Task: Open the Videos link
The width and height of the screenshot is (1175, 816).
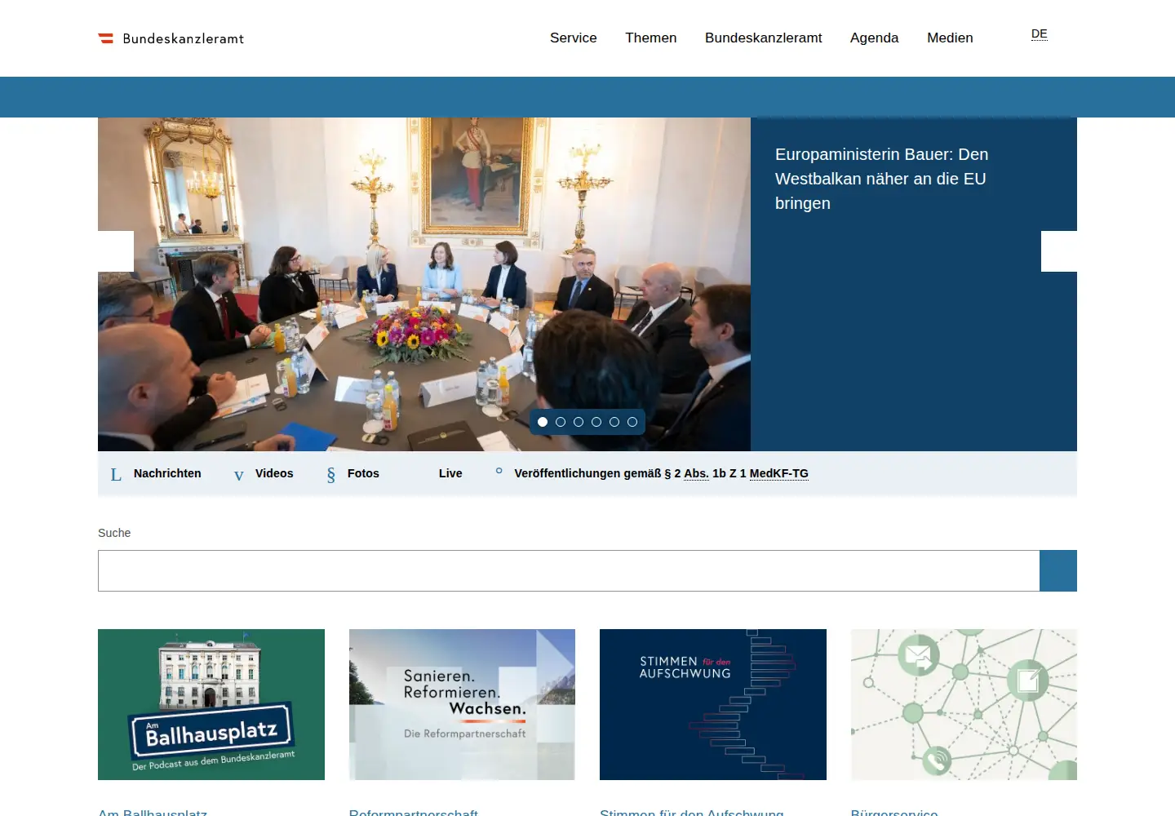Action: coord(274,473)
